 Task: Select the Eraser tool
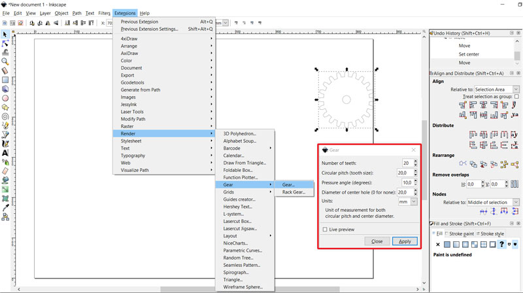pos(5,171)
